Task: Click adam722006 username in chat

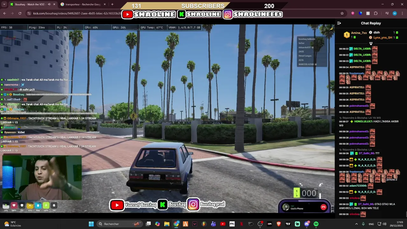Action: (x=358, y=186)
